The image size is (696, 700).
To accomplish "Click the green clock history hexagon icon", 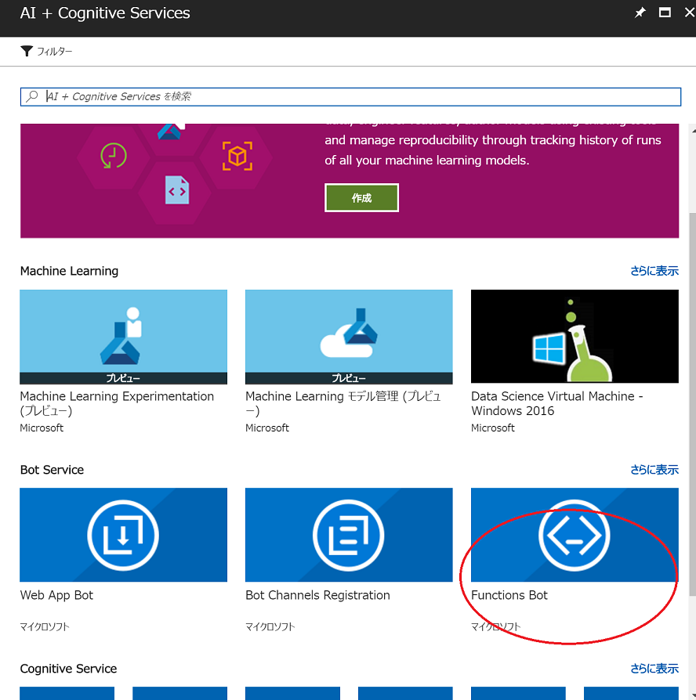I will point(114,156).
